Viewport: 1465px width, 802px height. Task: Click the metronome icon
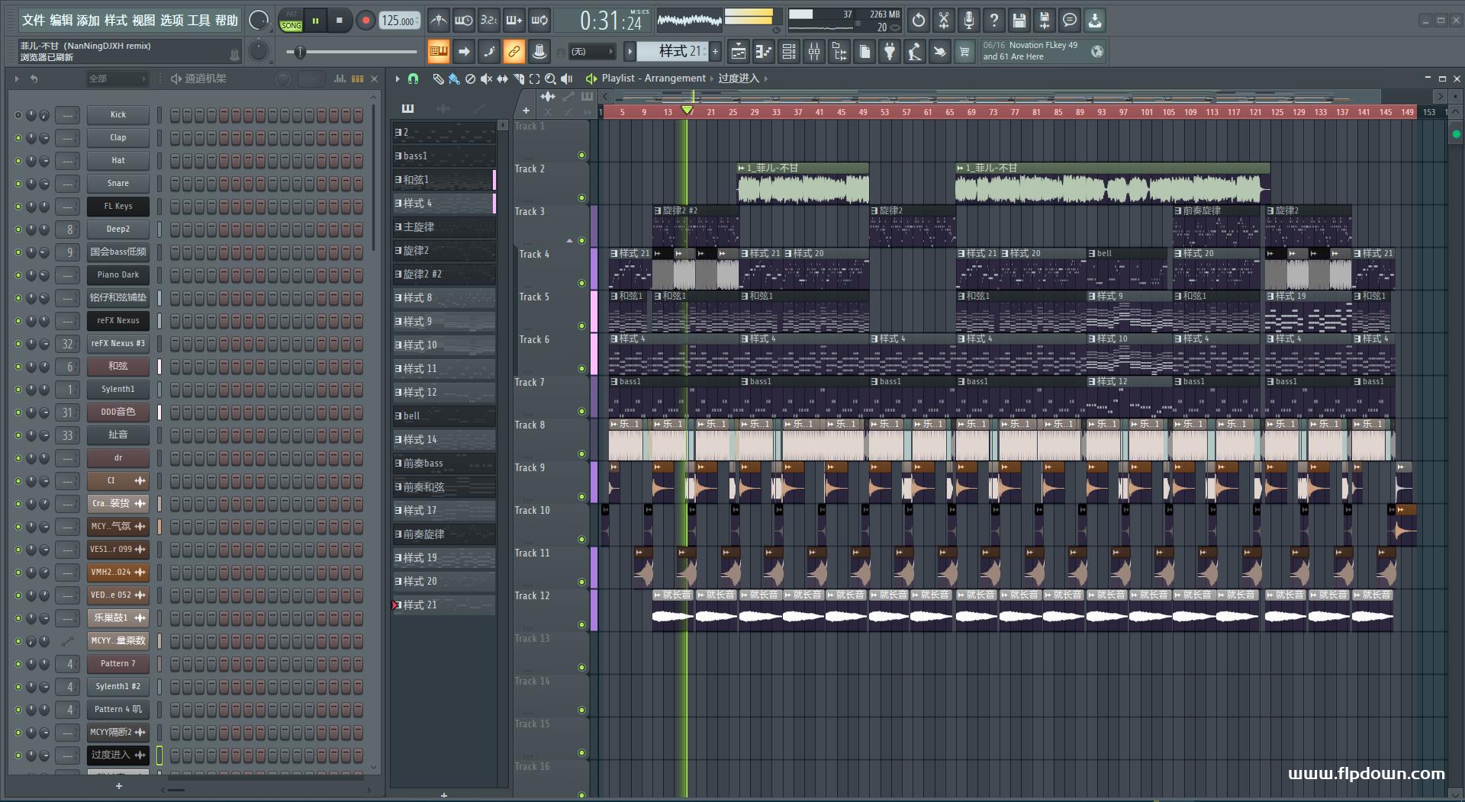click(x=438, y=21)
